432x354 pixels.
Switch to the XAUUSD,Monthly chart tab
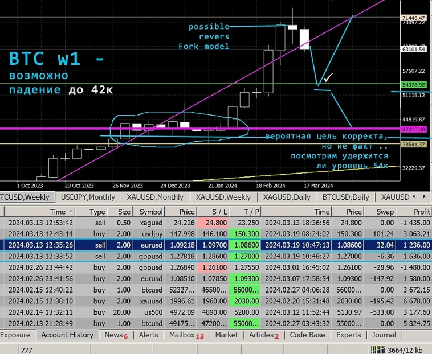[155, 197]
